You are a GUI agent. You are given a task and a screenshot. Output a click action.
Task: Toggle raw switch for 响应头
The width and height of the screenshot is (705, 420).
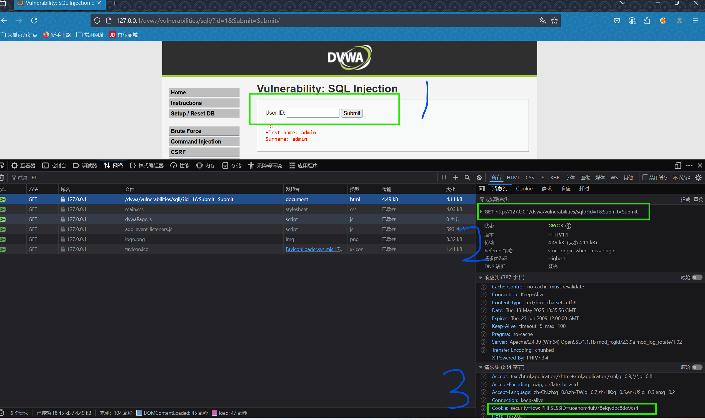[697, 277]
